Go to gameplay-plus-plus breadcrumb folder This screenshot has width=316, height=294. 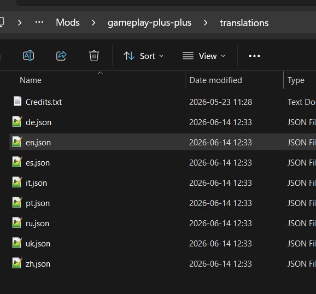[x=149, y=22]
